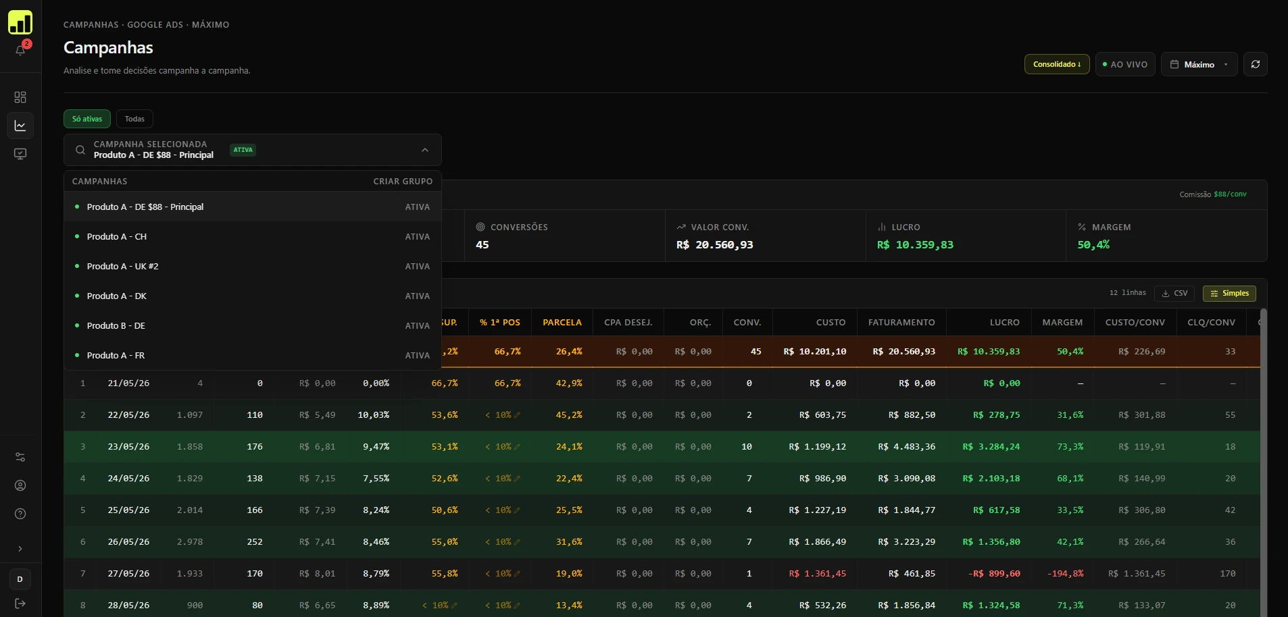Open the dashboard grid icon in sidebar
The image size is (1288, 617).
click(20, 97)
